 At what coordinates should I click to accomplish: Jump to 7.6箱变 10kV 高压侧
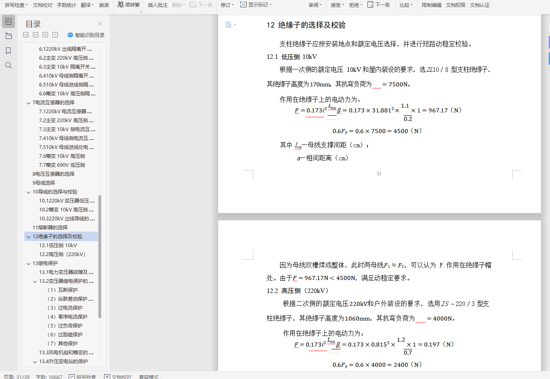pyautogui.click(x=62, y=156)
